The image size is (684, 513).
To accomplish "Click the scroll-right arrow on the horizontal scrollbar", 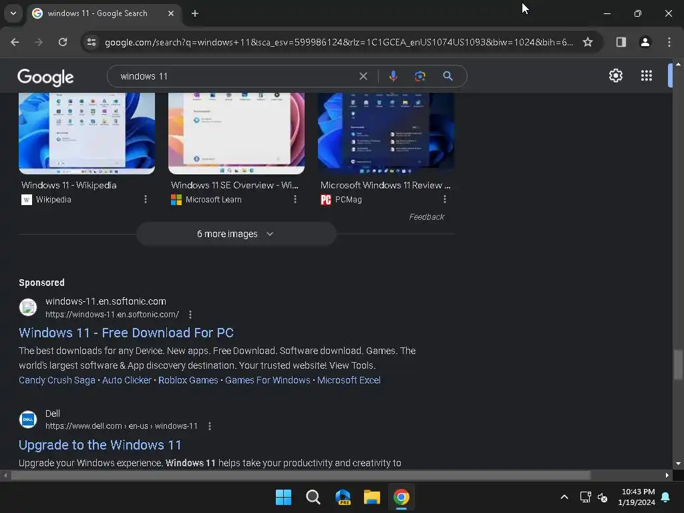I will (x=667, y=475).
